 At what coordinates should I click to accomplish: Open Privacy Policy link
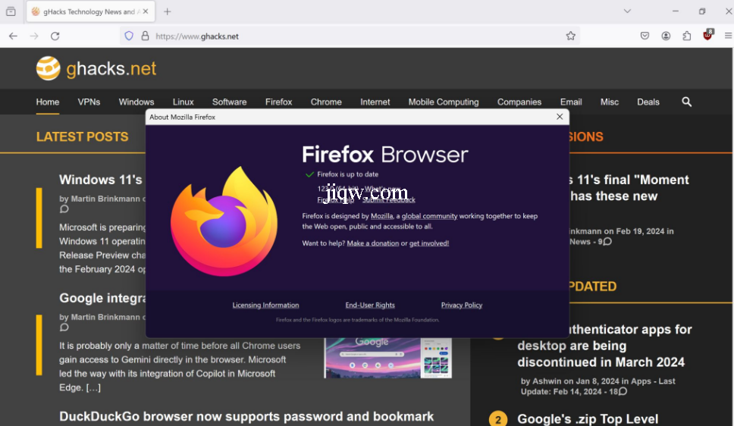[462, 305]
